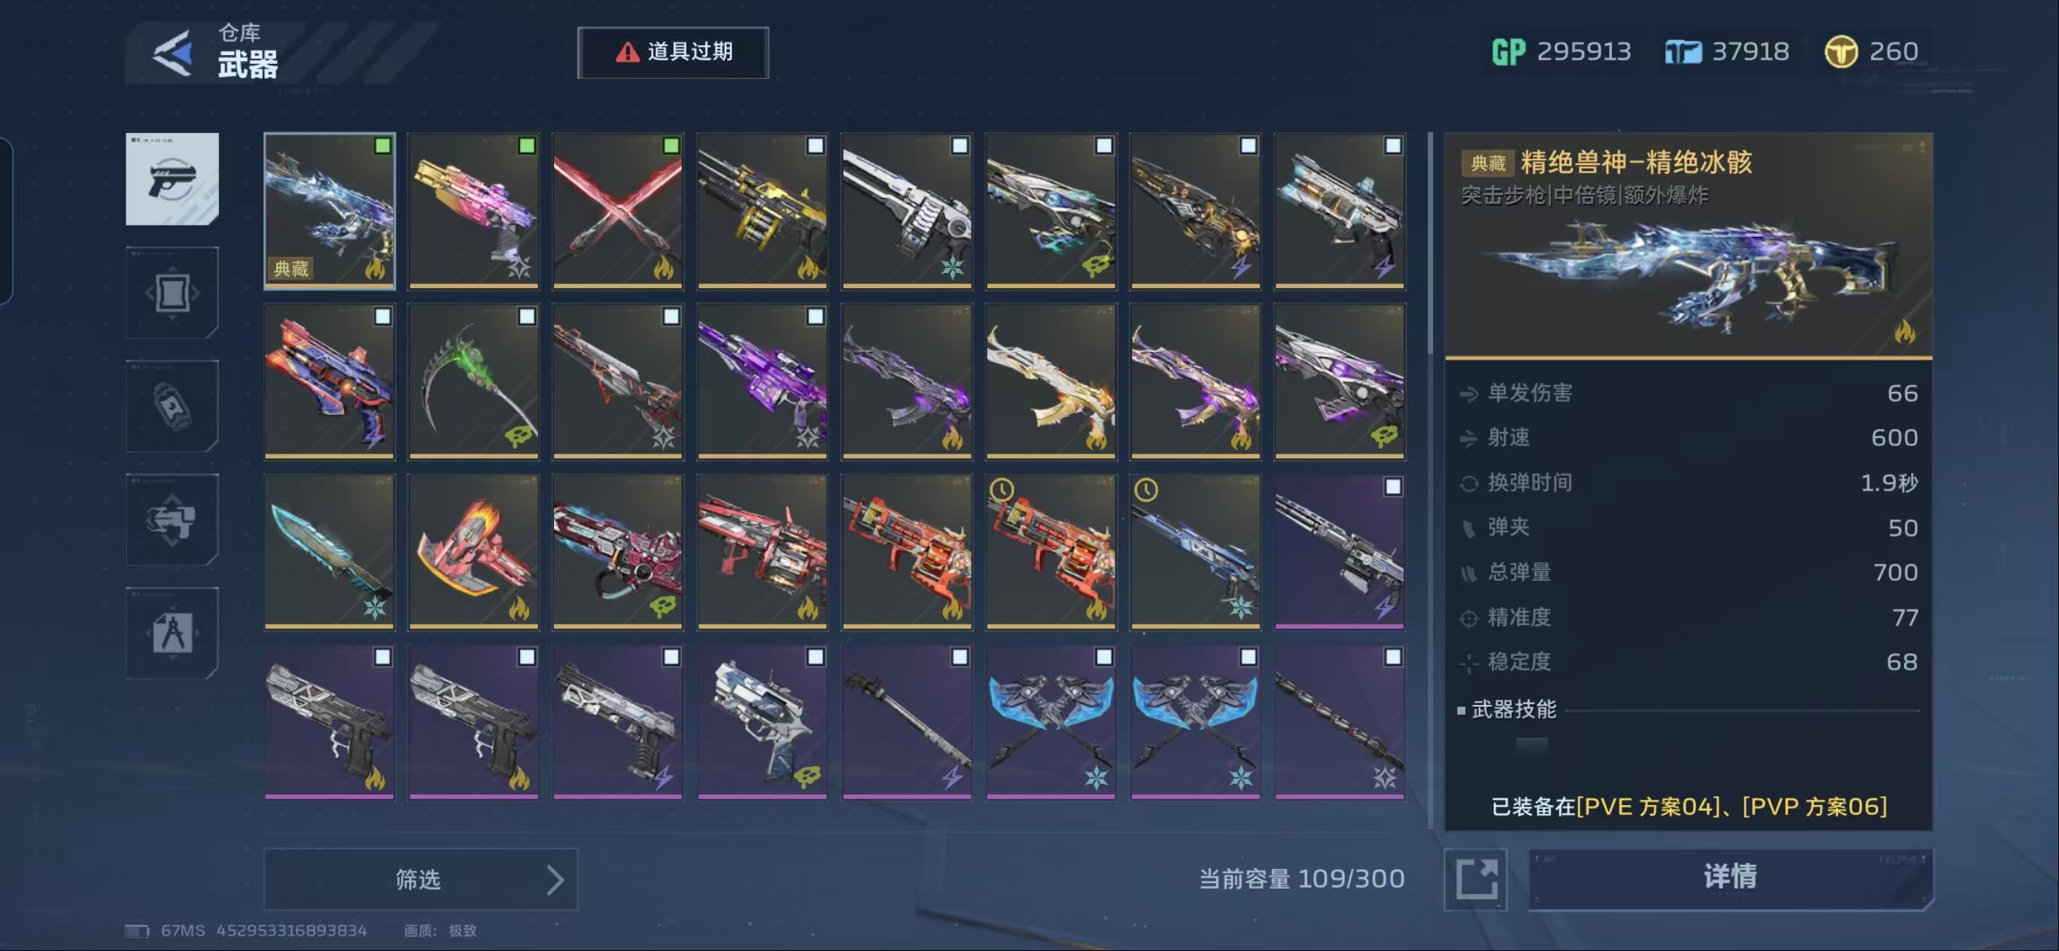Click the GP currency icon
This screenshot has width=2059, height=951.
click(1508, 52)
